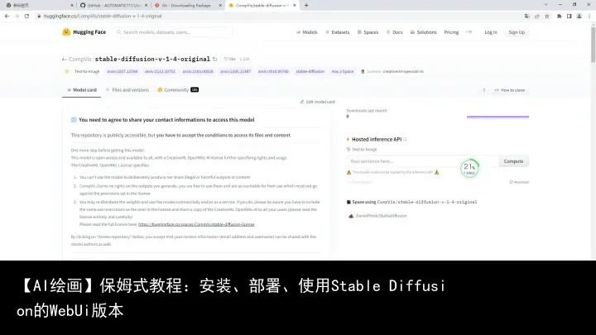Open the more options menu in site navbar

(x=469, y=32)
